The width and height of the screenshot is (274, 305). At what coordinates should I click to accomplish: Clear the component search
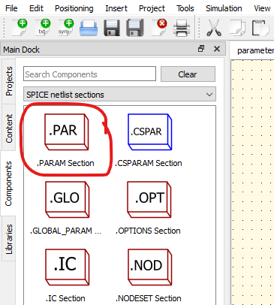188,74
